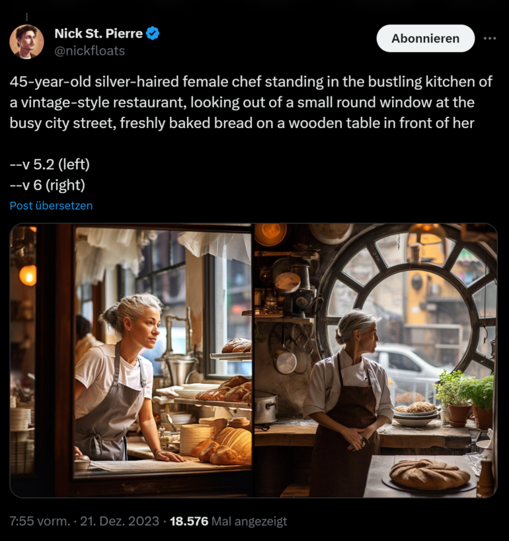Click Post übersetzen to translate
Viewport: 509px width, 541px height.
51,205
